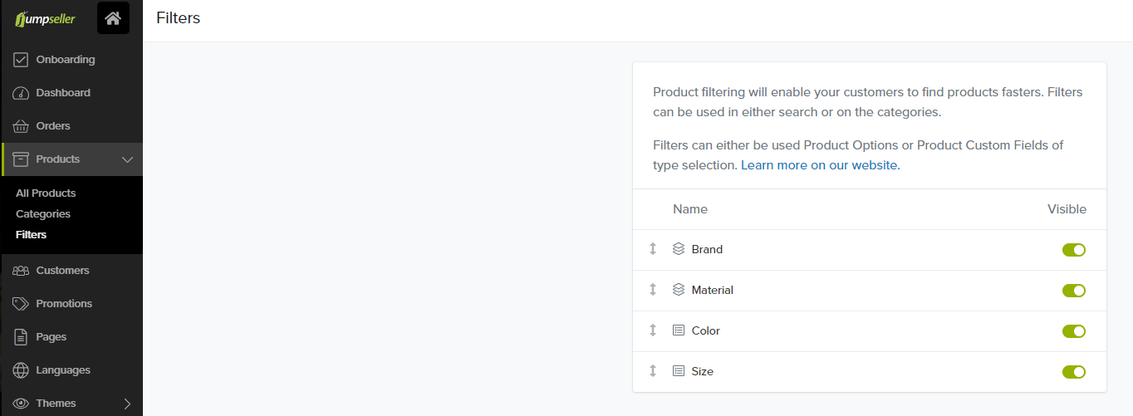Image resolution: width=1133 pixels, height=416 pixels.
Task: Click the Languages globe icon
Action: pos(21,370)
